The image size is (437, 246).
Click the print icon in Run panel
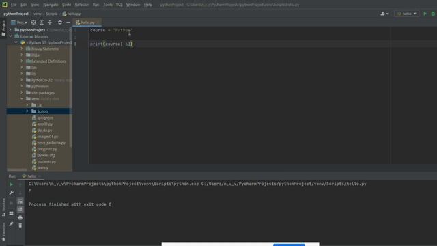click(20, 217)
